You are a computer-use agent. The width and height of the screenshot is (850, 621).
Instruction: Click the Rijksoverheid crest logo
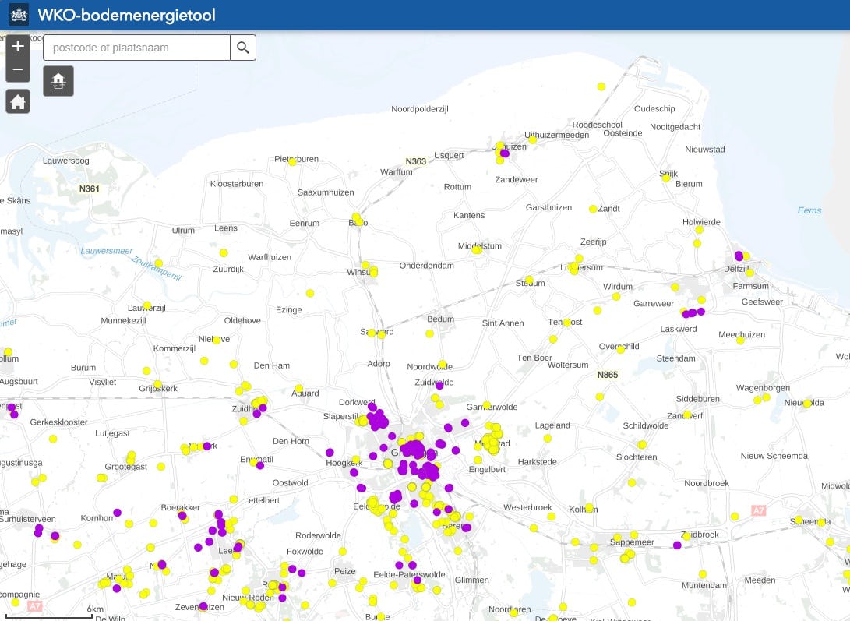(19, 15)
